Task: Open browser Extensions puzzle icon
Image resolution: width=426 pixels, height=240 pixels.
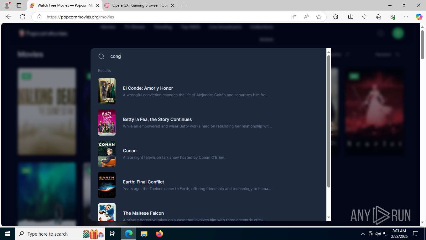Action: (x=335, y=17)
